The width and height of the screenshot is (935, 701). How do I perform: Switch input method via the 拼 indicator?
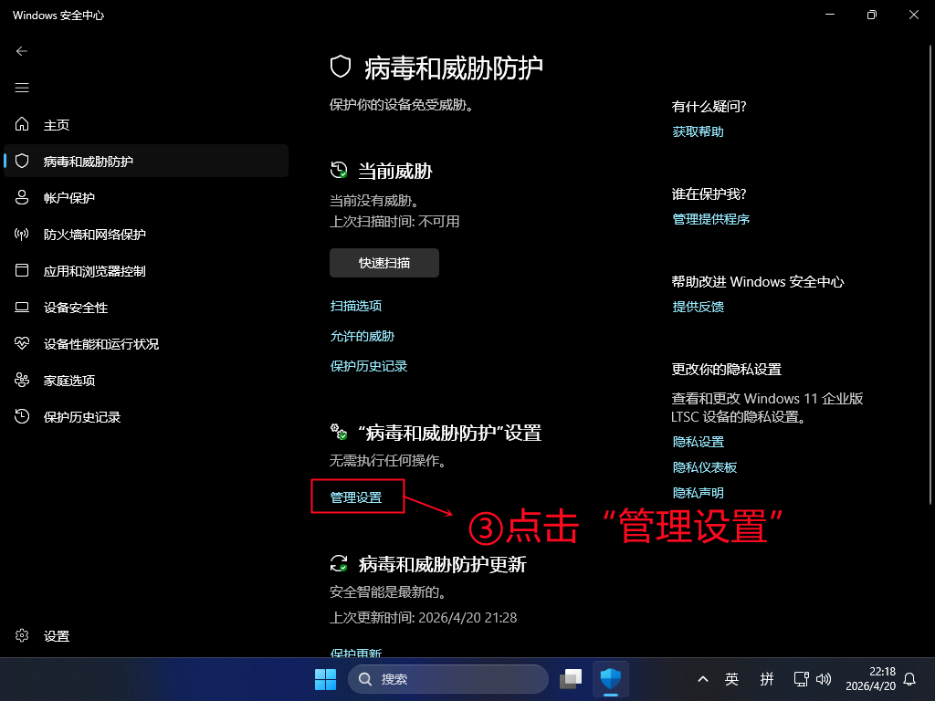(x=767, y=679)
